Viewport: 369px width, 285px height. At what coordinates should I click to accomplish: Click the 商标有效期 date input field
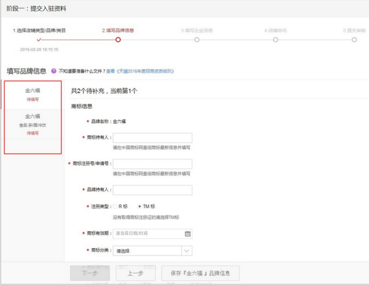pos(153,233)
